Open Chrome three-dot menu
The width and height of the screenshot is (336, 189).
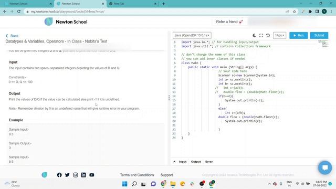click(x=331, y=12)
